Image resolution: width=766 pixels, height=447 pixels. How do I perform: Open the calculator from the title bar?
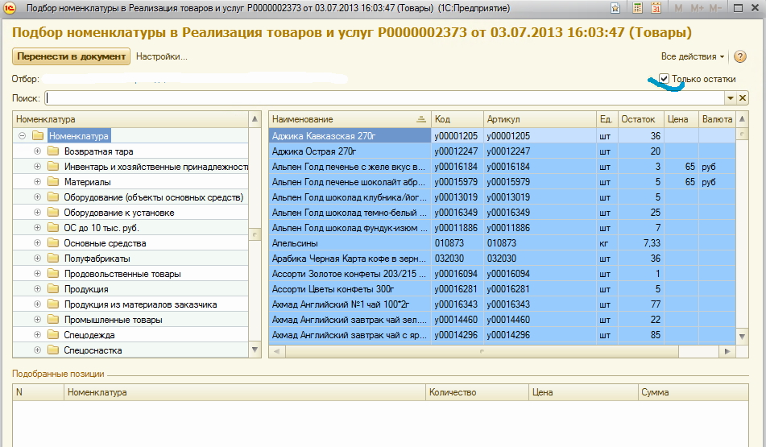coord(638,8)
